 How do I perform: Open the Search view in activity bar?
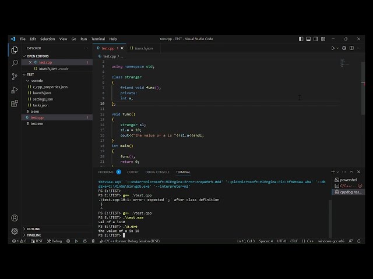15,63
